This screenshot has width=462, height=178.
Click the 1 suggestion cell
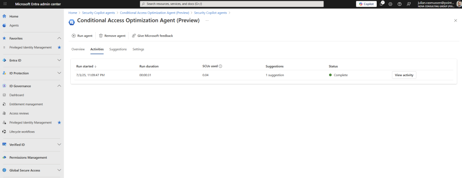point(275,75)
